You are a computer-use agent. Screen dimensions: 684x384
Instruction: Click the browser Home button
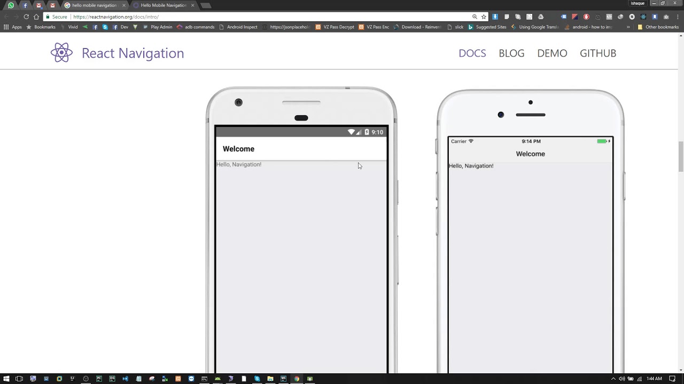36,17
